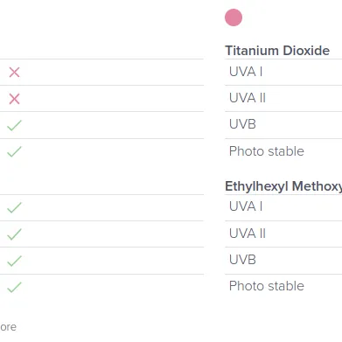Click green check beside Ethylhexyl UVB row
Viewport: 342px width, 342px height.
(14, 261)
